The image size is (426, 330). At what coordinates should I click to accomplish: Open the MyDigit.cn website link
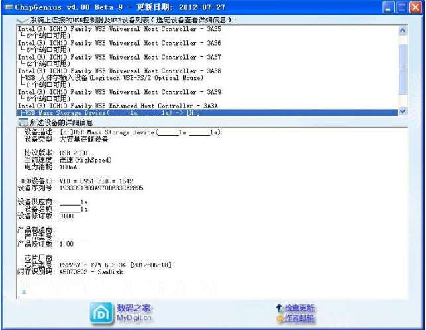tap(134, 318)
